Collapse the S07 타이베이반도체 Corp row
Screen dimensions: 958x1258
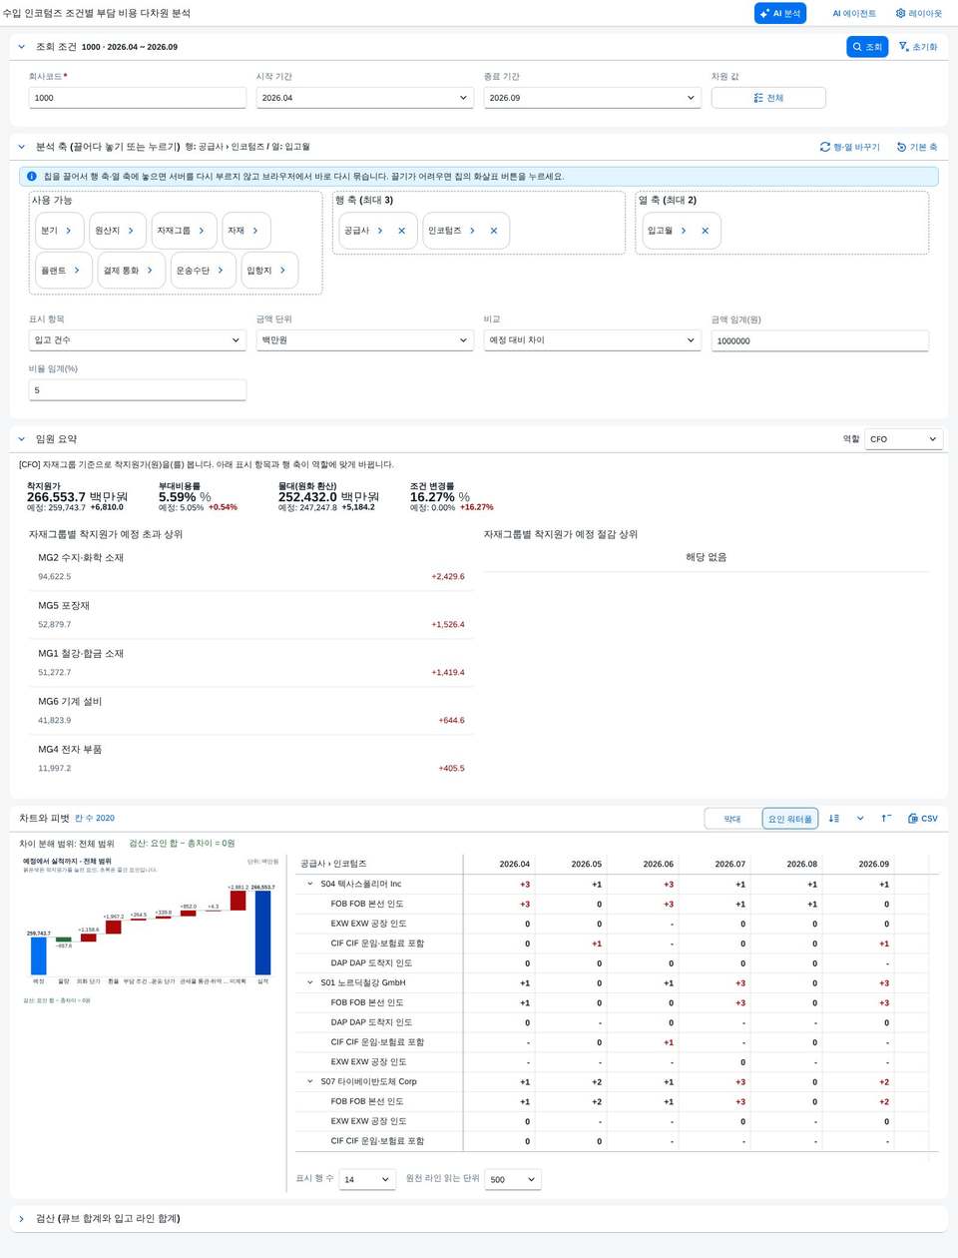[x=309, y=1081]
